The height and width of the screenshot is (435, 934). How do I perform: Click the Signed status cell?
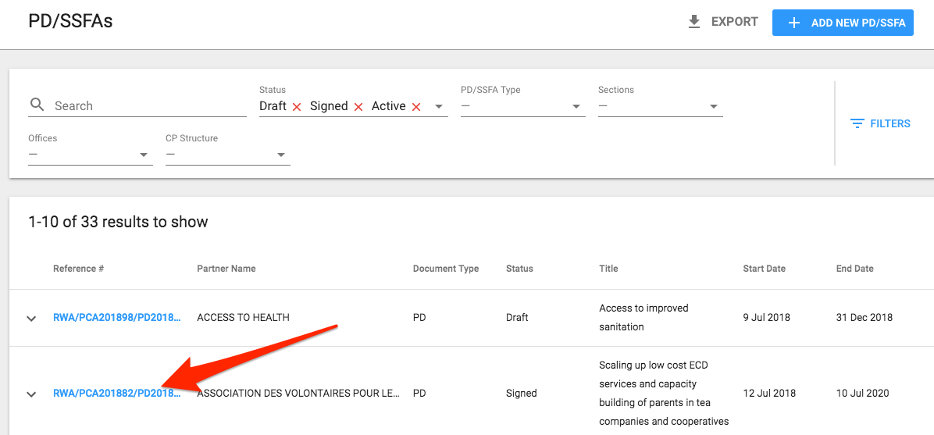pyautogui.click(x=521, y=394)
